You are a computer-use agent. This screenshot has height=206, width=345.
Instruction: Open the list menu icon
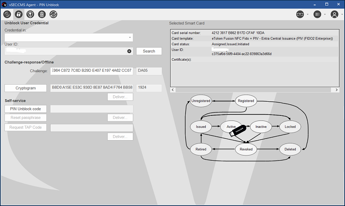pos(317,15)
